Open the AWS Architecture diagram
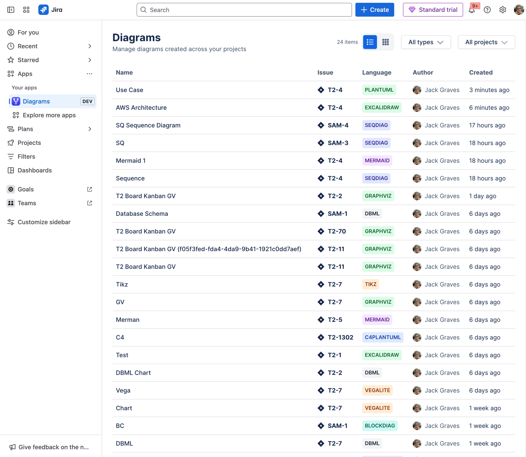Viewport: 526px width, 457px height. [x=141, y=108]
